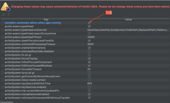
Task: Select actionSystem.honor.modal.context key
Action: point(25,80)
